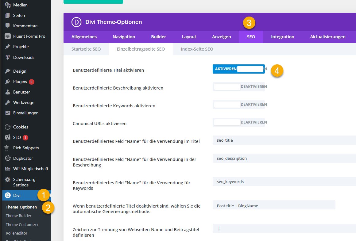Open the Index-Seite SEO sub-tab
Viewport: 356px width, 241px height.
tap(197, 49)
